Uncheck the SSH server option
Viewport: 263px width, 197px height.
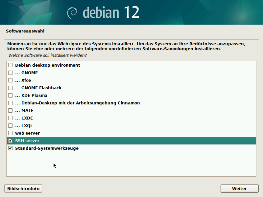[x=10, y=141]
